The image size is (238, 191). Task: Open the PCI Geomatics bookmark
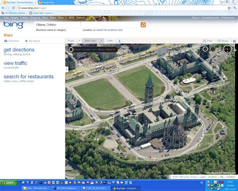pyautogui.click(x=13, y=13)
